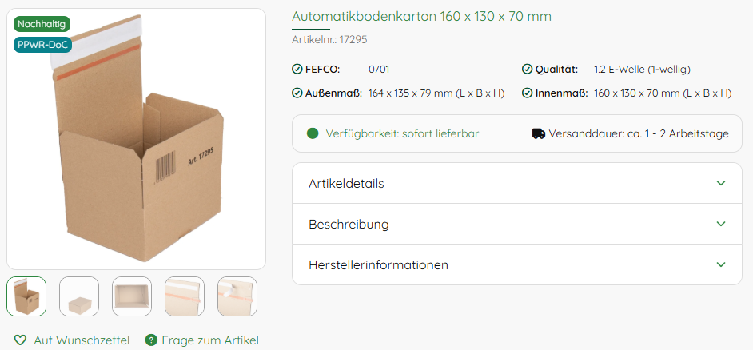Click the green availability status dot
This screenshot has height=350, width=753.
313,133
